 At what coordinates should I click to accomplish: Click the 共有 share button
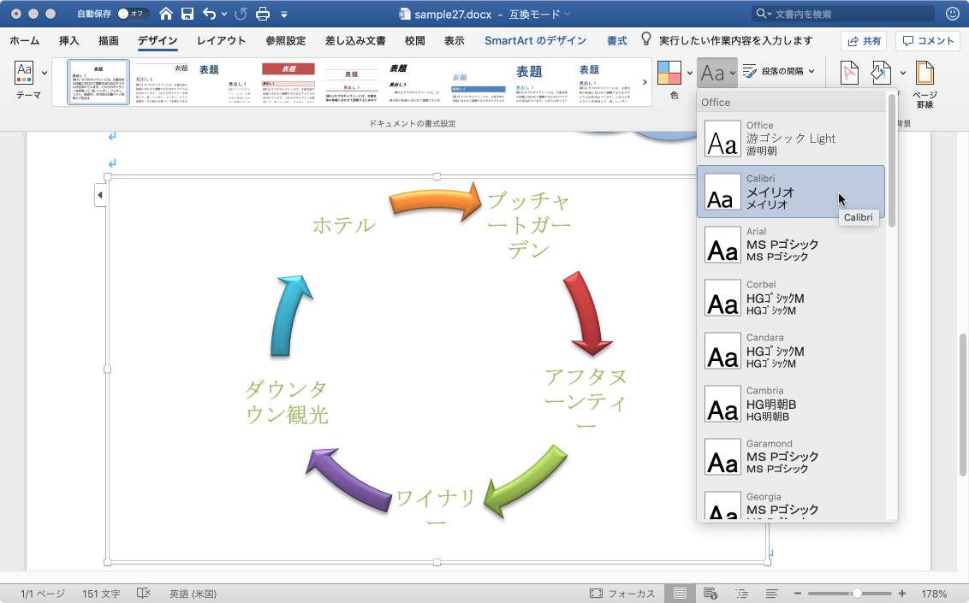click(864, 41)
